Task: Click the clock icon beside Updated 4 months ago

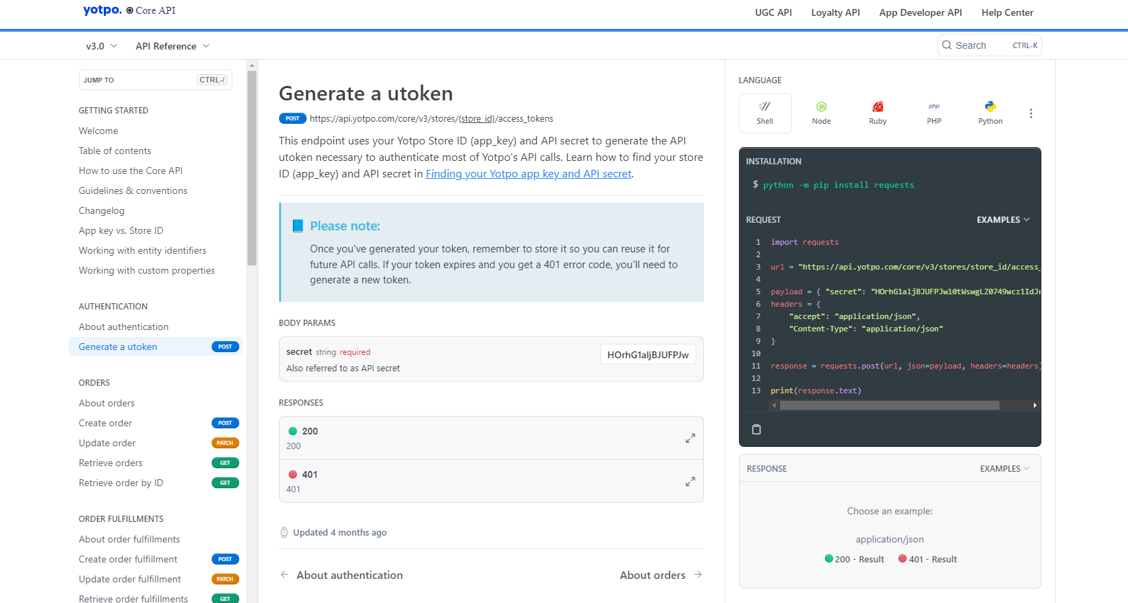Action: tap(284, 532)
